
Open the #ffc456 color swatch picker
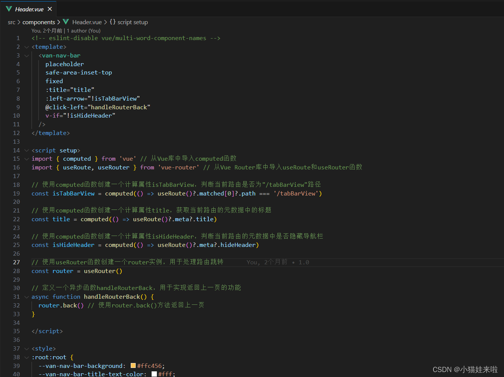133,366
